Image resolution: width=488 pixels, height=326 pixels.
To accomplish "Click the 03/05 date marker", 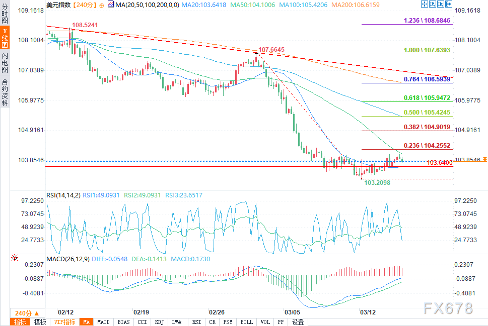I will coord(292,312).
